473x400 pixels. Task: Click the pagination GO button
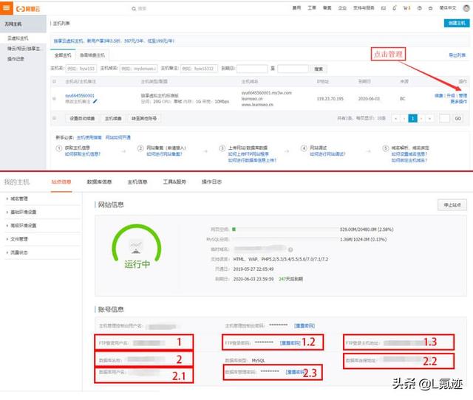click(x=458, y=118)
